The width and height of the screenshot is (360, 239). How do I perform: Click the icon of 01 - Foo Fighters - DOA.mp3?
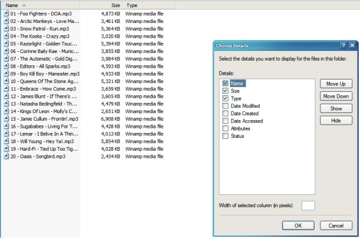pyautogui.click(x=6, y=14)
